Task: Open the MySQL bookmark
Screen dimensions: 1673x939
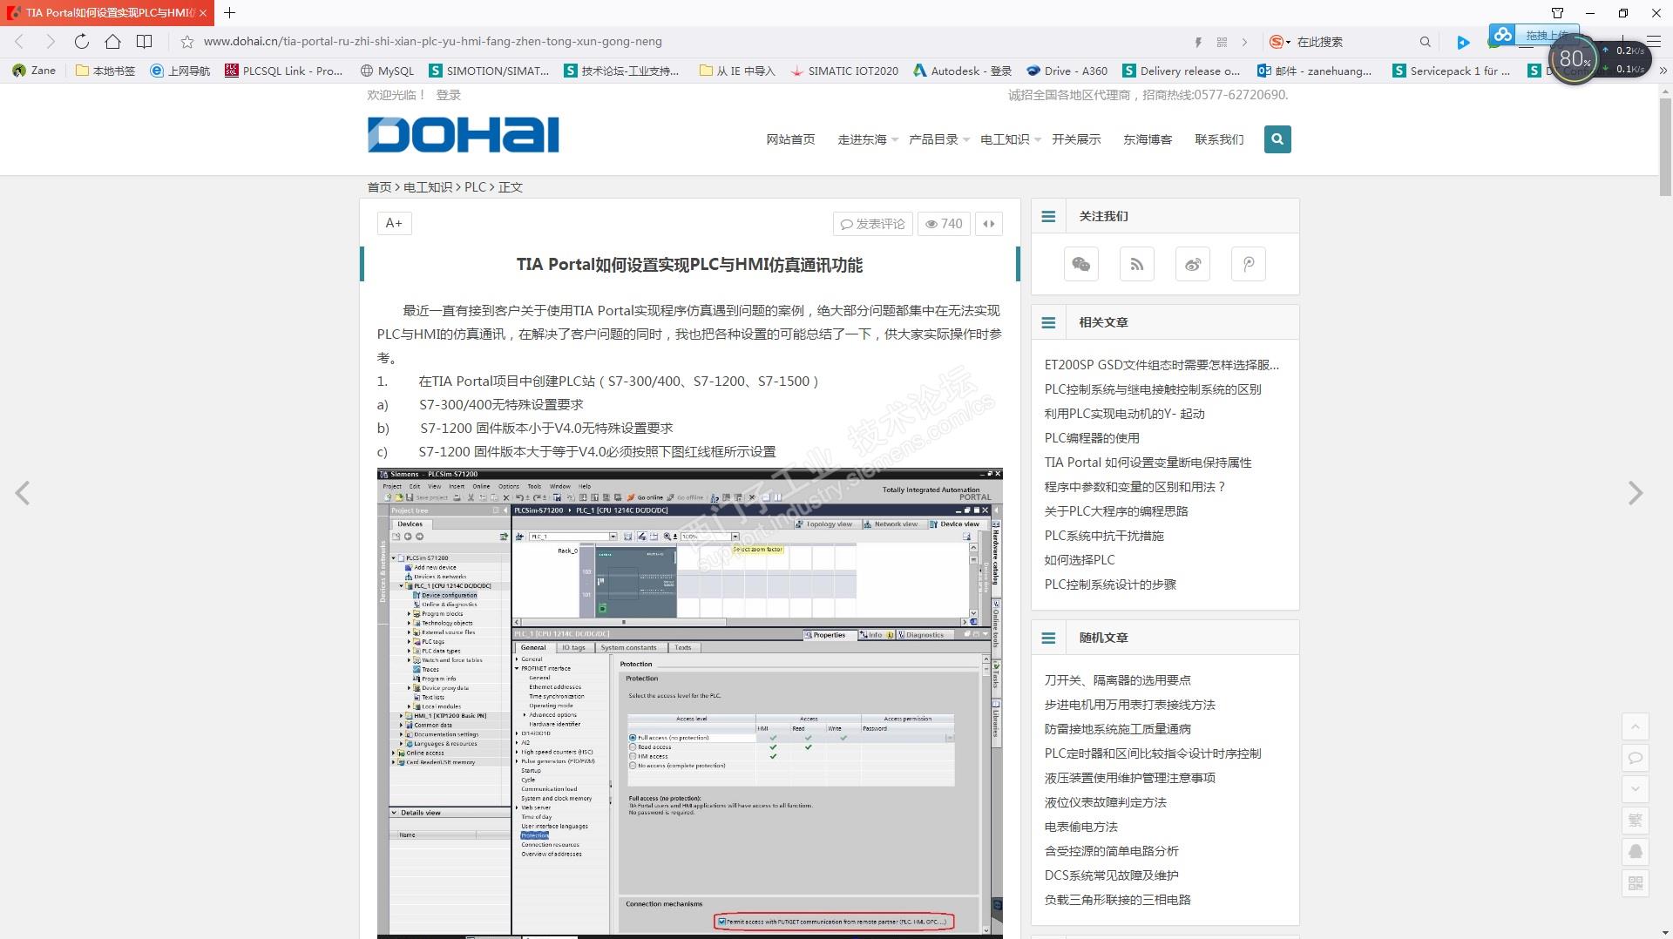Action: [x=387, y=71]
